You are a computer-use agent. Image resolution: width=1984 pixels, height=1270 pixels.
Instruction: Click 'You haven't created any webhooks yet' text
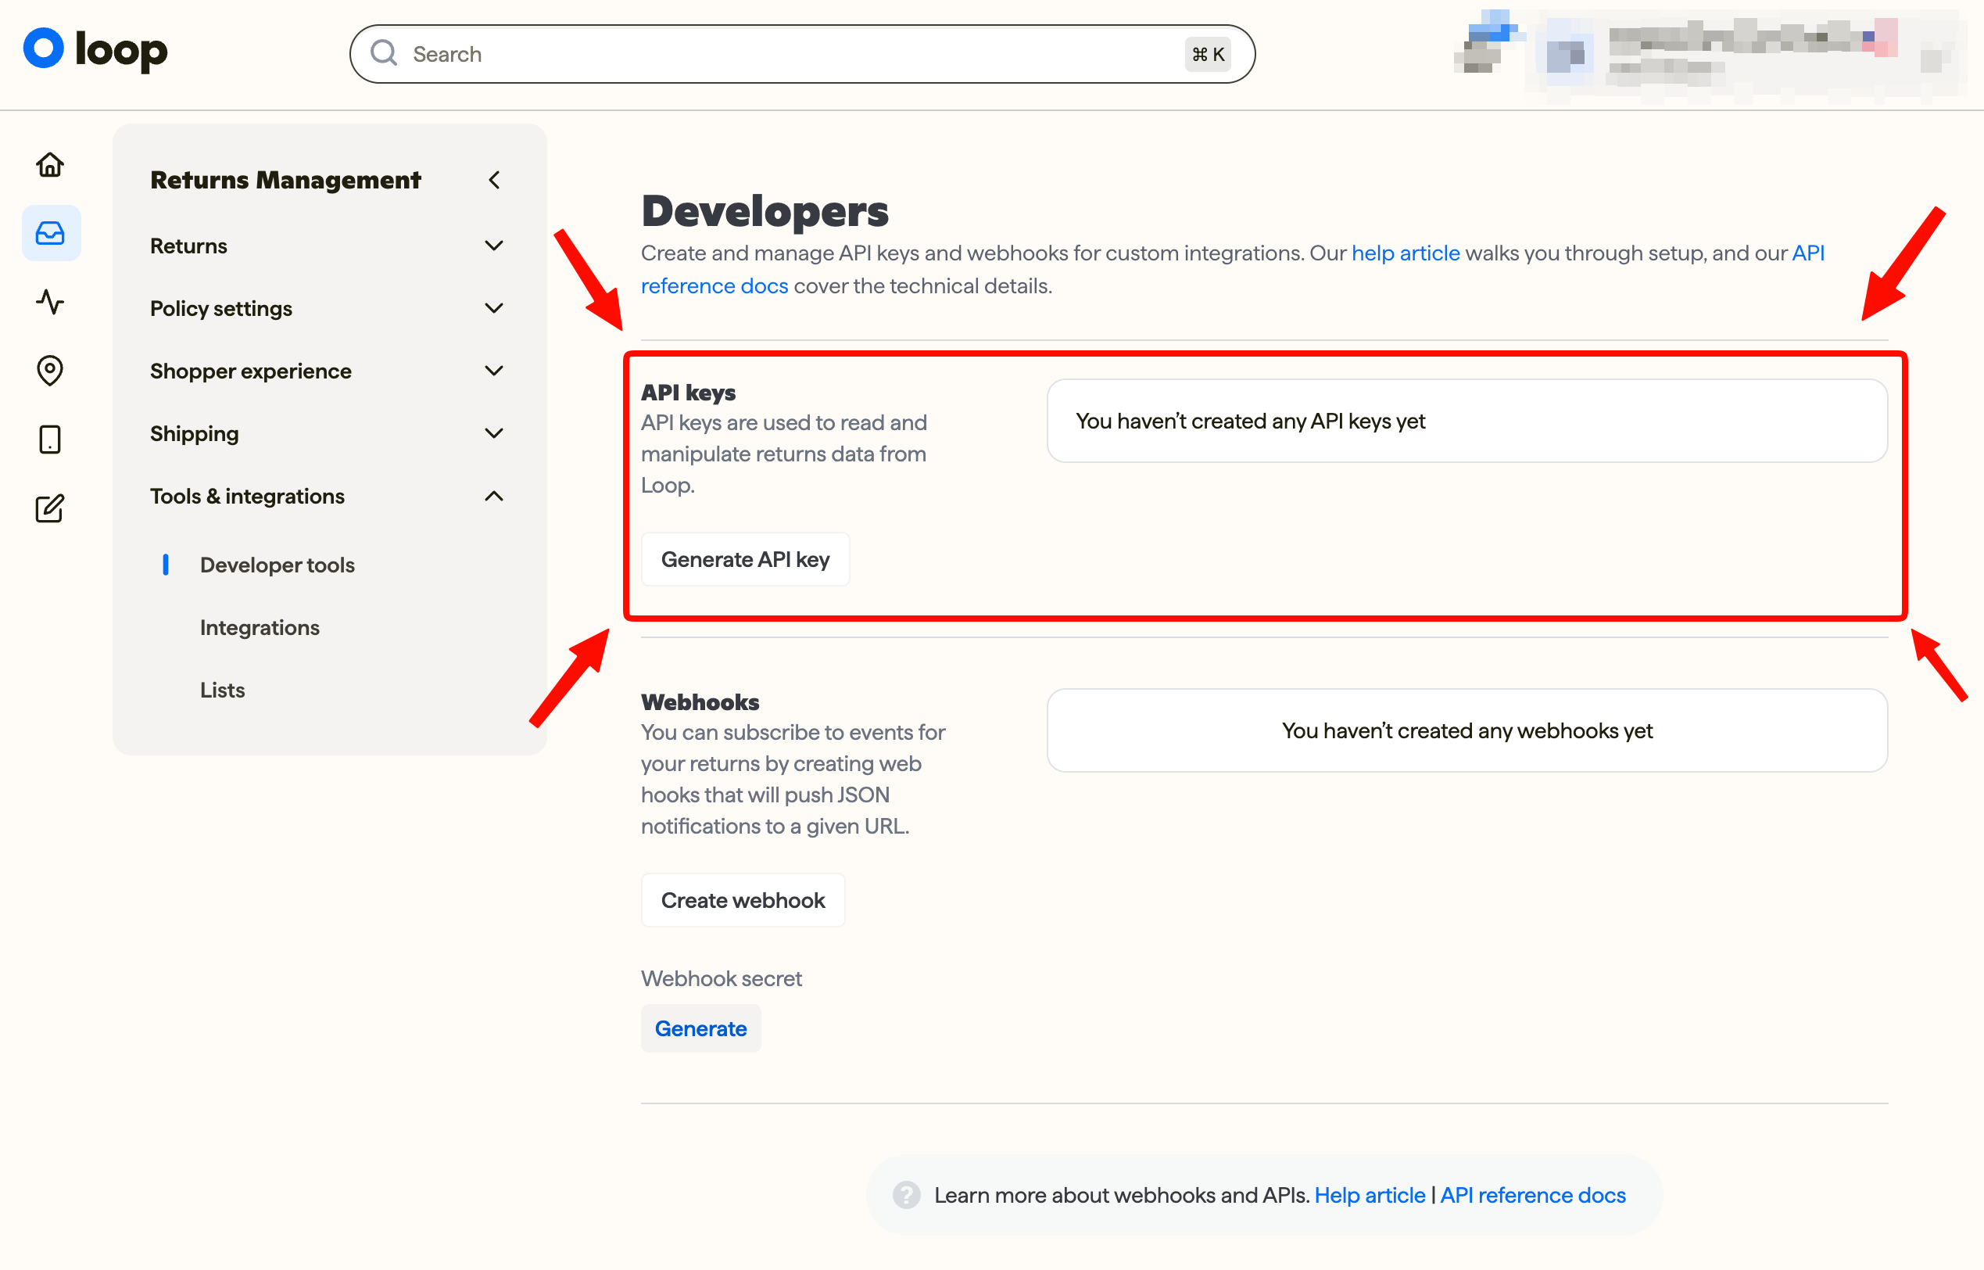[1467, 730]
